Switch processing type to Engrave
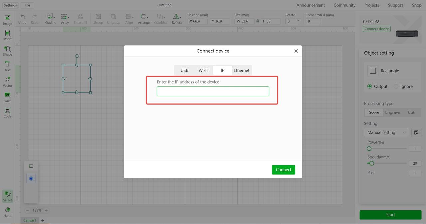 393,112
